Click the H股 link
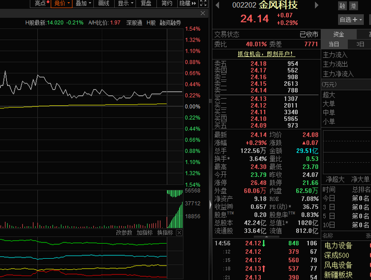The height and width of the screenshot is (280, 371). click(x=151, y=23)
